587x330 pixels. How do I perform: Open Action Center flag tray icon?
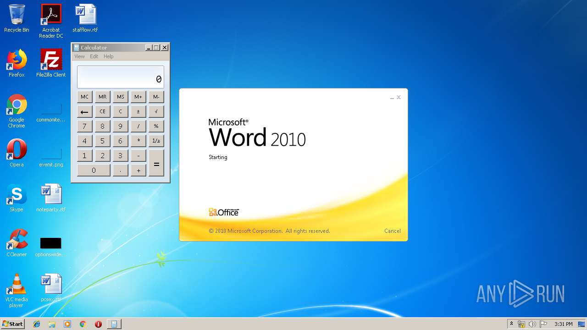pos(543,324)
